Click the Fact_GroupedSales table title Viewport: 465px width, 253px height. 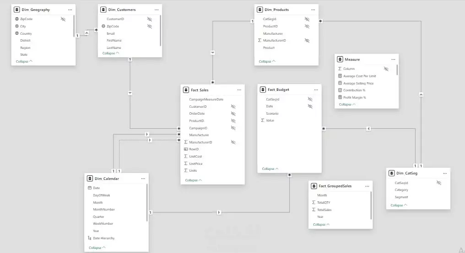tap(335, 186)
